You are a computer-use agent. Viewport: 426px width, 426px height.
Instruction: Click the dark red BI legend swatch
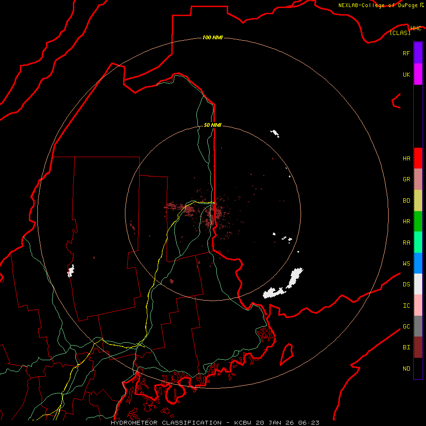pyautogui.click(x=418, y=347)
